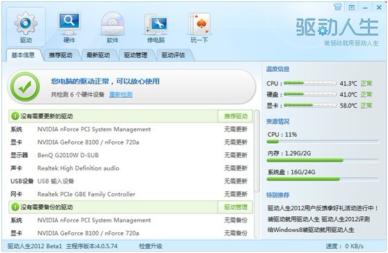Click the 显卡 temperature bar

pos(310,106)
